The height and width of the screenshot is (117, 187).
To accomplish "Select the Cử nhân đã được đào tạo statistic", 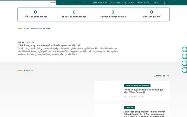I will pyautogui.click(x=113, y=14).
